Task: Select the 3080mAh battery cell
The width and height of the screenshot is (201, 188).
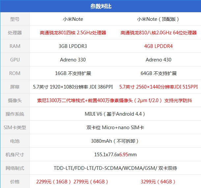Action: [115, 141]
